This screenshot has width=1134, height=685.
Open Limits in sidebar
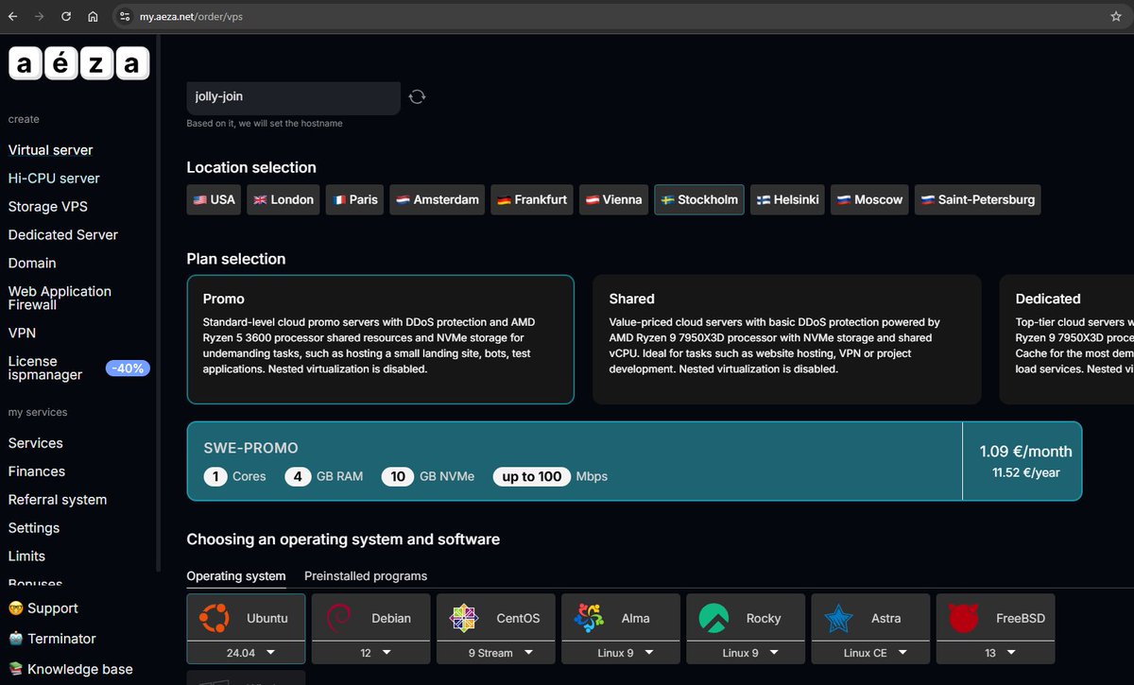(x=26, y=557)
